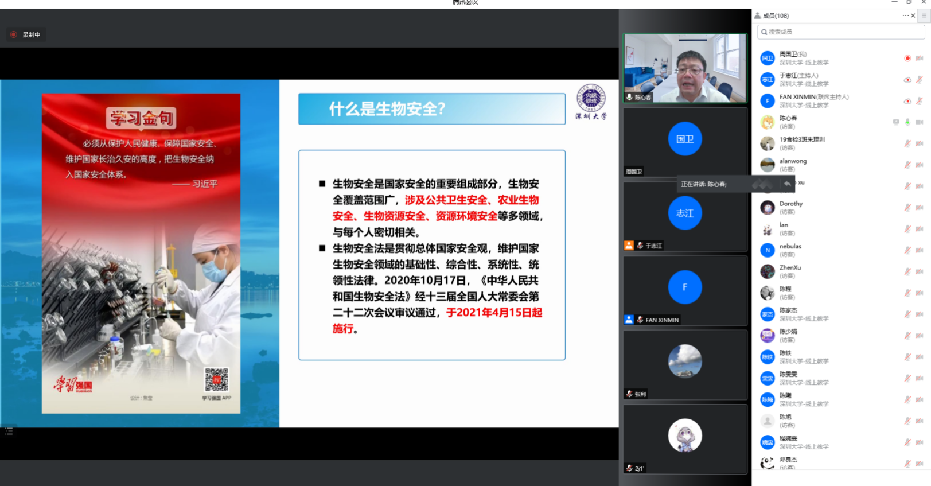
Task: Click the local recording icon for 周国卫
Action: 907,59
